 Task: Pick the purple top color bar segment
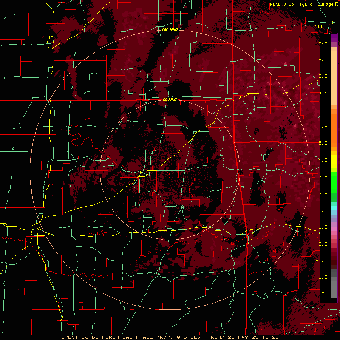point(334,38)
